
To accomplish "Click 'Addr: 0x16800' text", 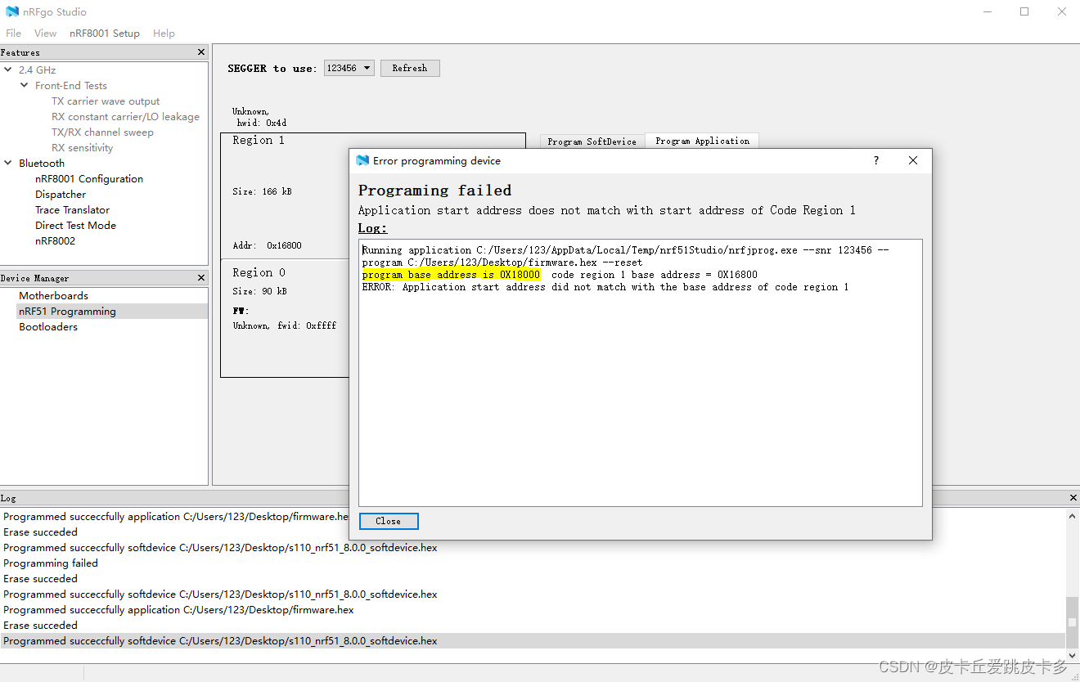I will (267, 245).
